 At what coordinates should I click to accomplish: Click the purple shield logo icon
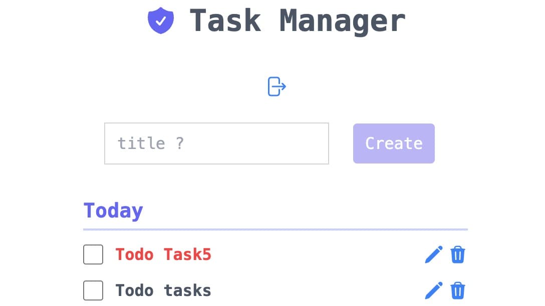(161, 20)
